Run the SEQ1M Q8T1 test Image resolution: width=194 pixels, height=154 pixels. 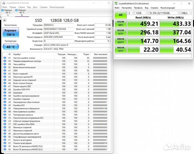[x=121, y=23]
